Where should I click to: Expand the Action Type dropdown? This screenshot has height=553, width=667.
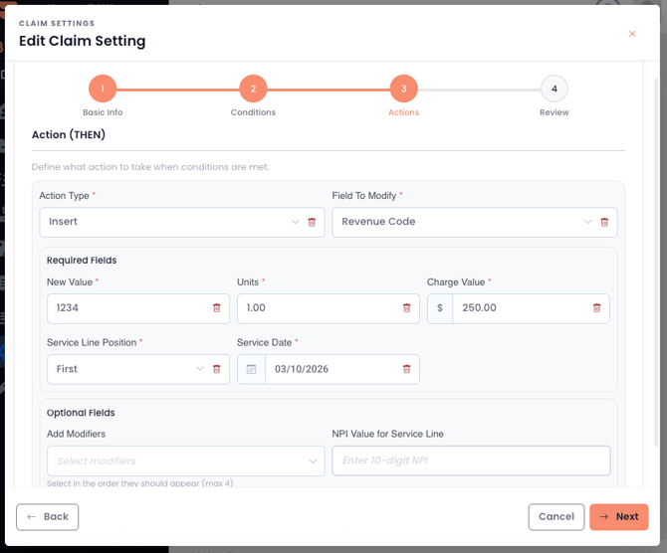click(x=169, y=222)
